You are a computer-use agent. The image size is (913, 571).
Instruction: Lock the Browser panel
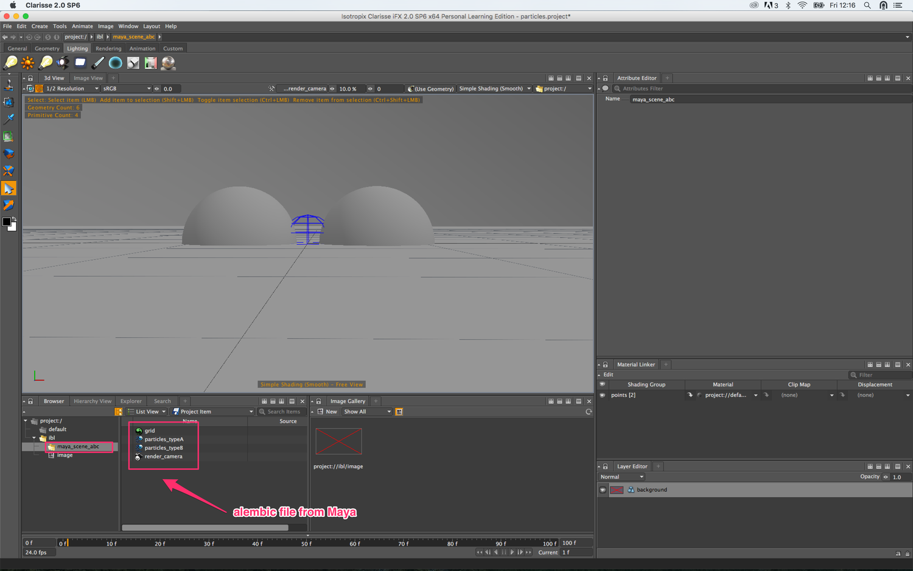[x=30, y=401]
